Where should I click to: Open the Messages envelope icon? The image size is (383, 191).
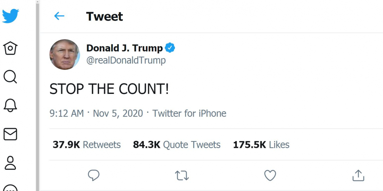click(10, 134)
